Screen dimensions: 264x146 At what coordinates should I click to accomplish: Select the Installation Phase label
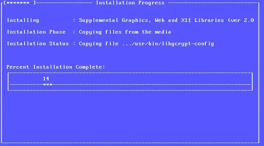click(x=36, y=32)
